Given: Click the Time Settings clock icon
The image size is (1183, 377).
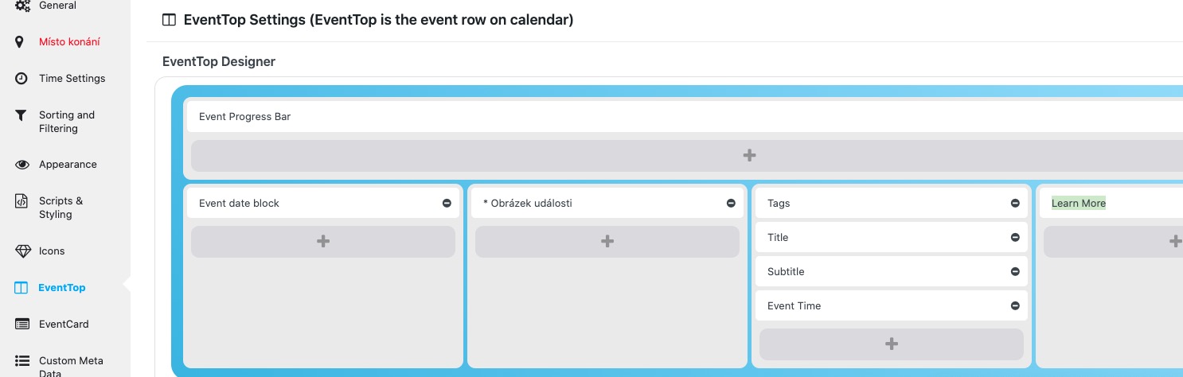Looking at the screenshot, I should 21,78.
